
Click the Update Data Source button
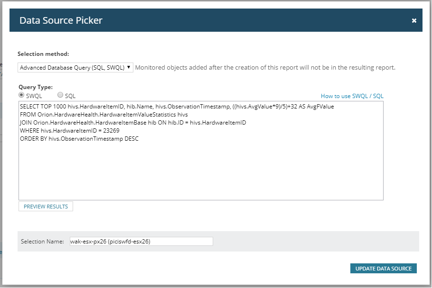click(384, 269)
